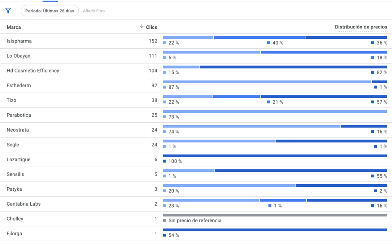Select the Cholley brand name

15,219
